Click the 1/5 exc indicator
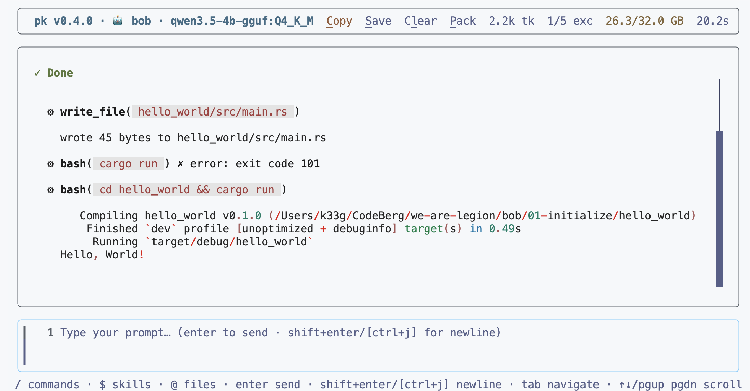Image resolution: width=750 pixels, height=391 pixels. coord(570,21)
